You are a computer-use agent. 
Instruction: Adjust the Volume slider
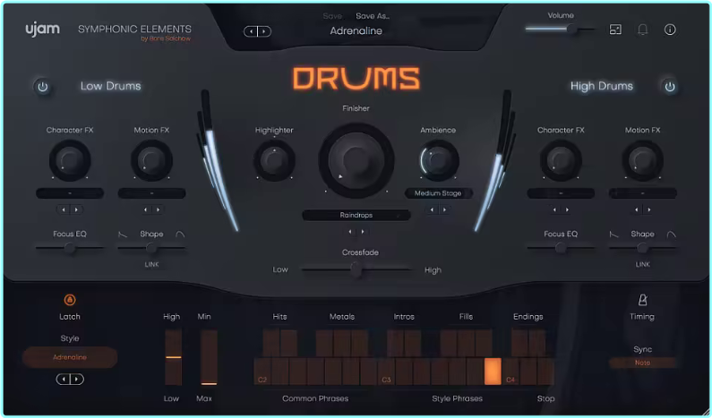click(x=560, y=29)
